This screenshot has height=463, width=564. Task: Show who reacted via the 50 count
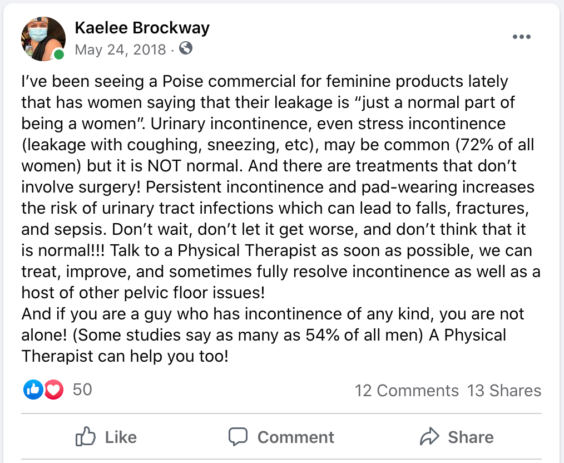[82, 390]
